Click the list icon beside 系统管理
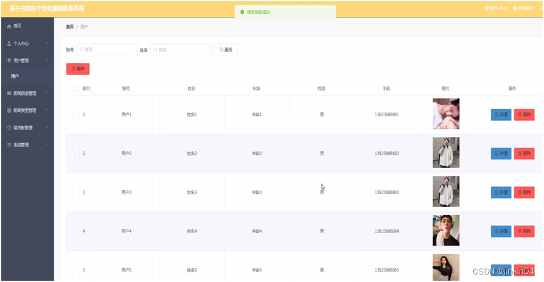The height and width of the screenshot is (282, 544). pyautogui.click(x=9, y=145)
